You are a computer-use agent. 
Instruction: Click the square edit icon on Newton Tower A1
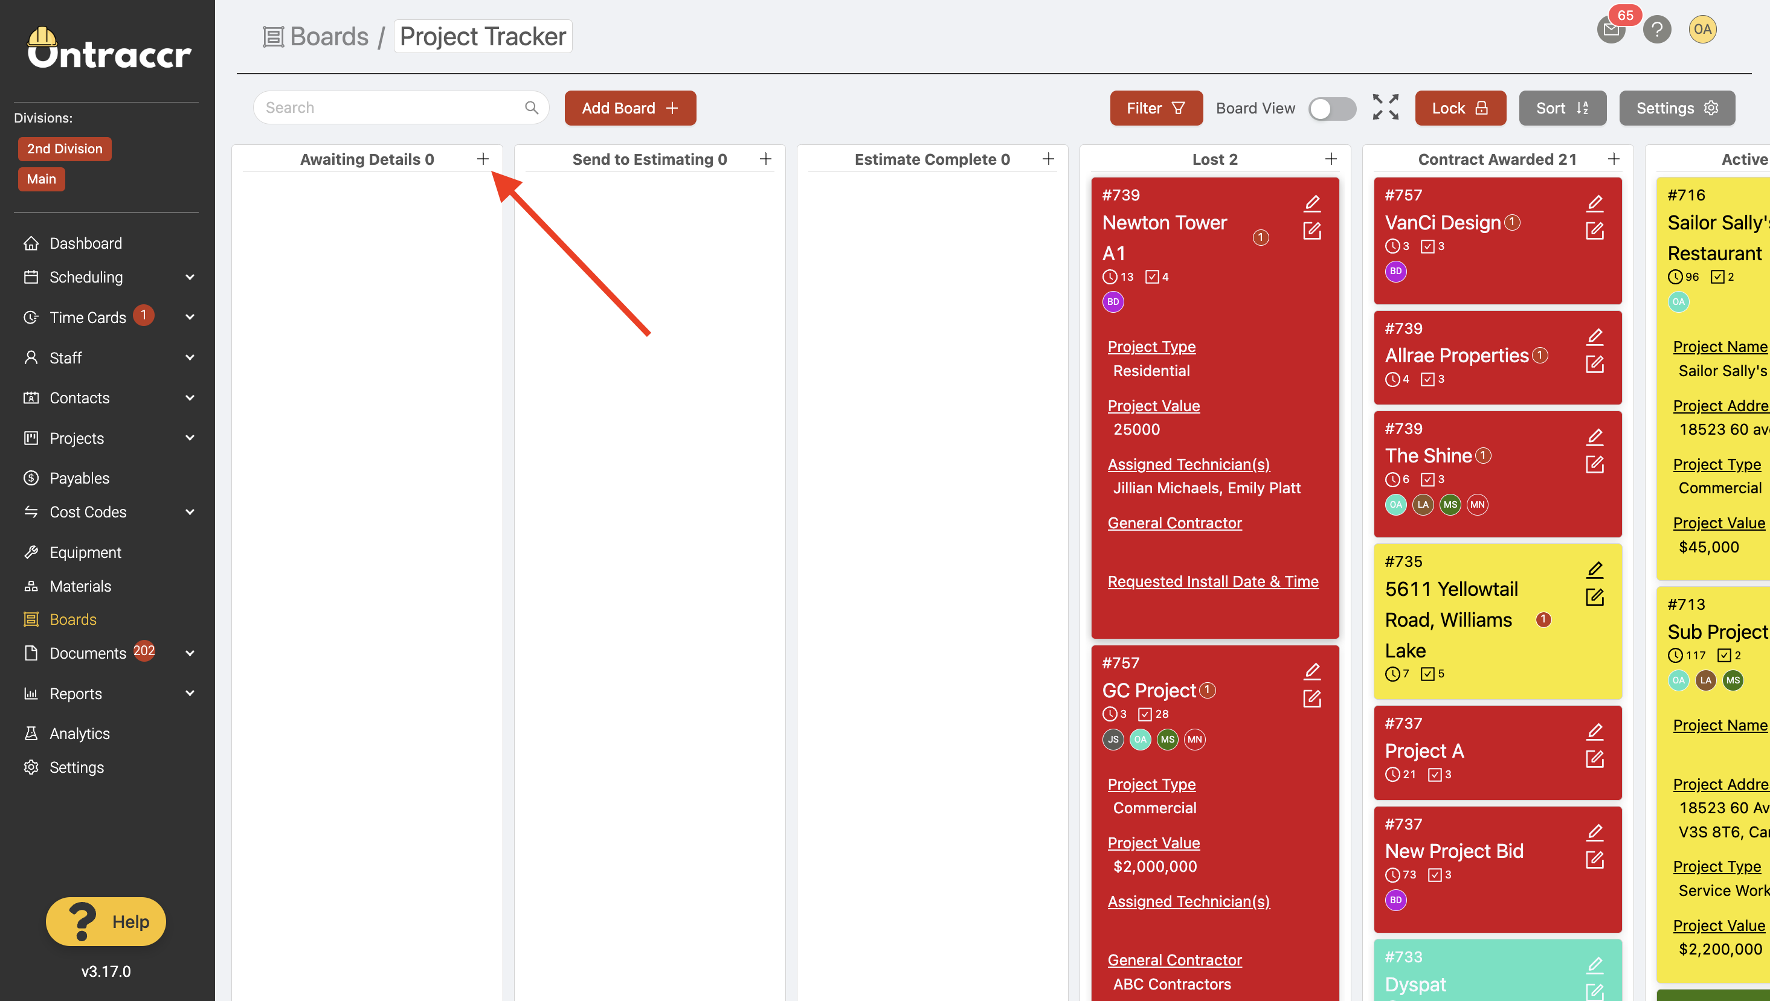[1312, 231]
